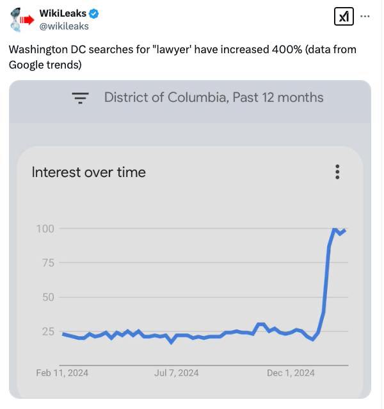This screenshot has width=384, height=409.
Task: Click the @wikileaks handle
Action: (x=64, y=26)
